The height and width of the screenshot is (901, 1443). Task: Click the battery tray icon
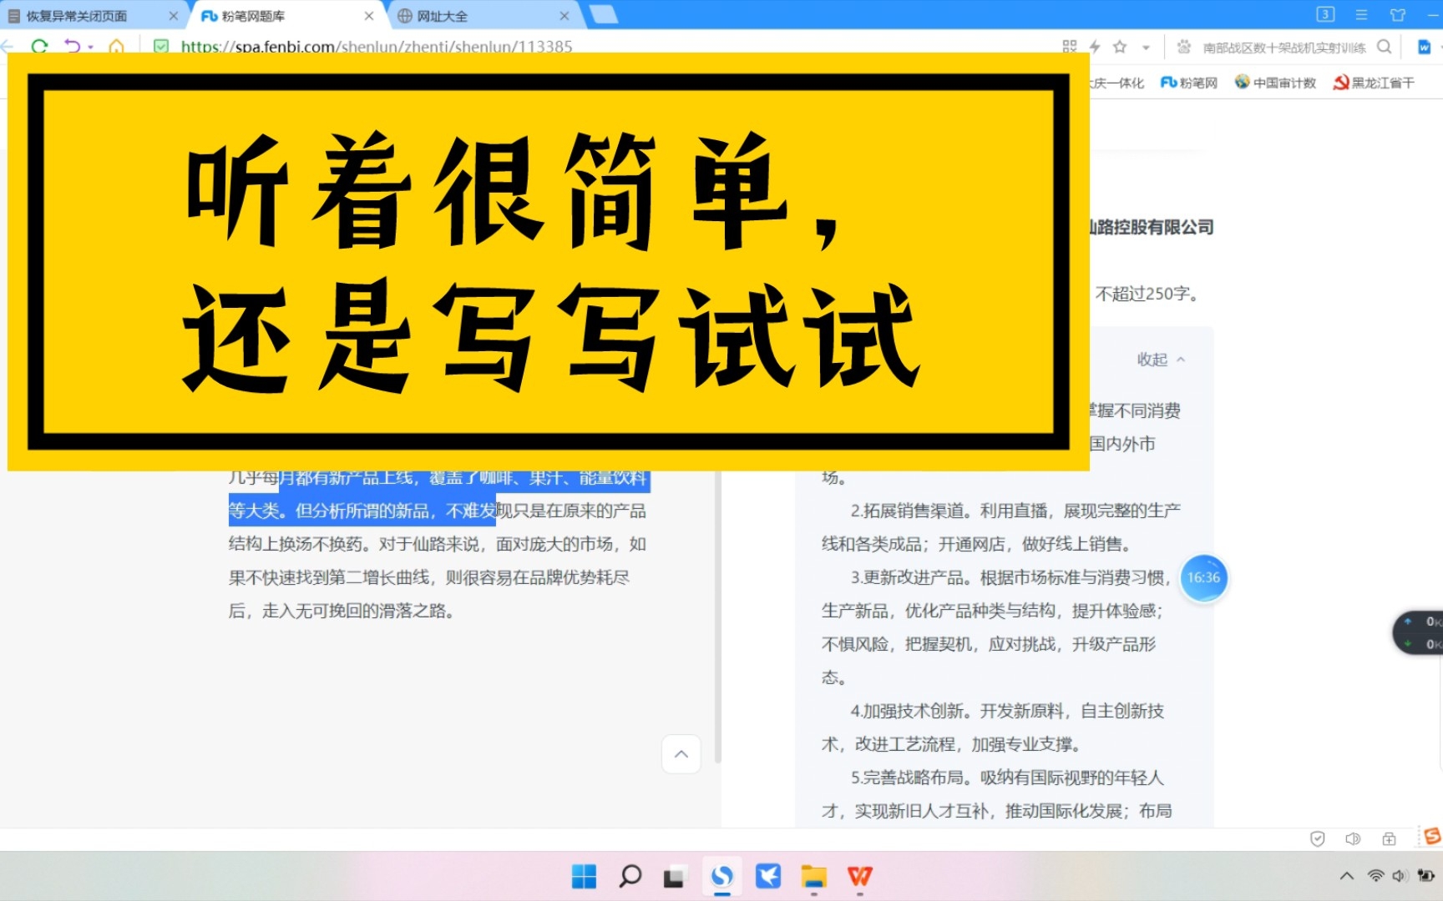tap(1426, 875)
